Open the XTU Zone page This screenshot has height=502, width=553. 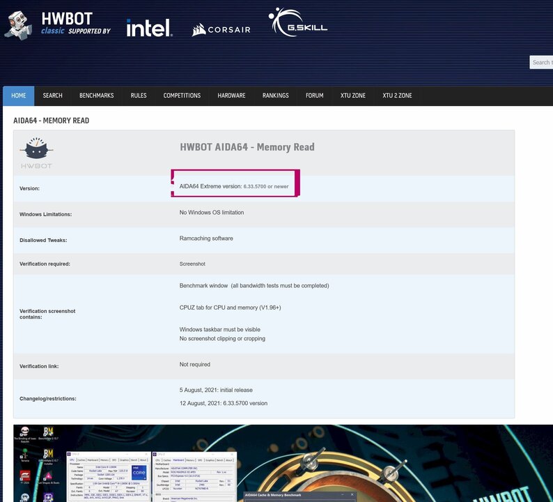(352, 96)
